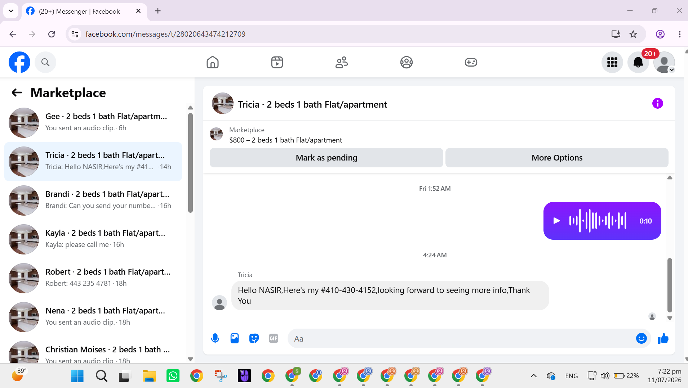688x388 pixels.
Task: Go back in browser history
Action: click(13, 34)
